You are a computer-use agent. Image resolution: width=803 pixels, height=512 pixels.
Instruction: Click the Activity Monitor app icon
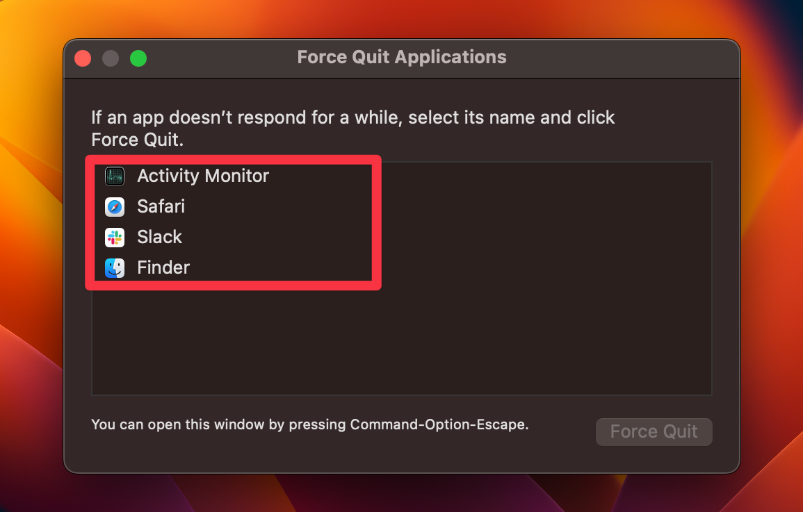click(x=114, y=176)
